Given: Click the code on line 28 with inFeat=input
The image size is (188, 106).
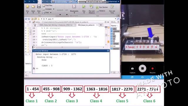Looking at the screenshot, I should click(x=69, y=37).
